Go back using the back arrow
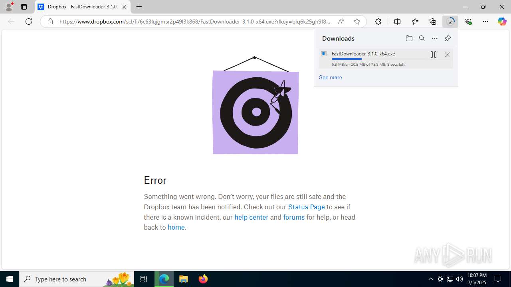The image size is (511, 287). (11, 22)
